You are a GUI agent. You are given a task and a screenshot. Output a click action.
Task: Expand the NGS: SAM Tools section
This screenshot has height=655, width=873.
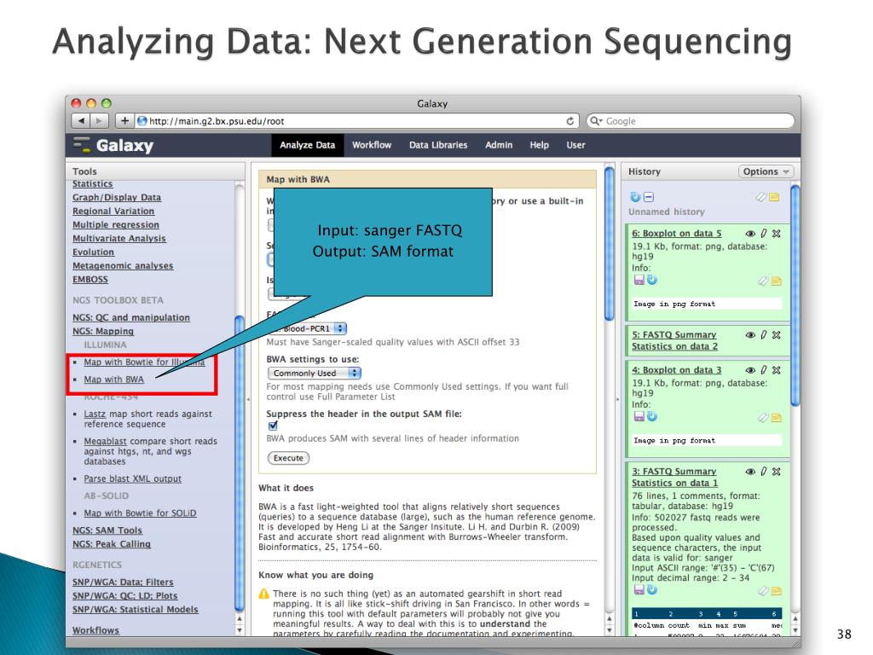click(107, 530)
